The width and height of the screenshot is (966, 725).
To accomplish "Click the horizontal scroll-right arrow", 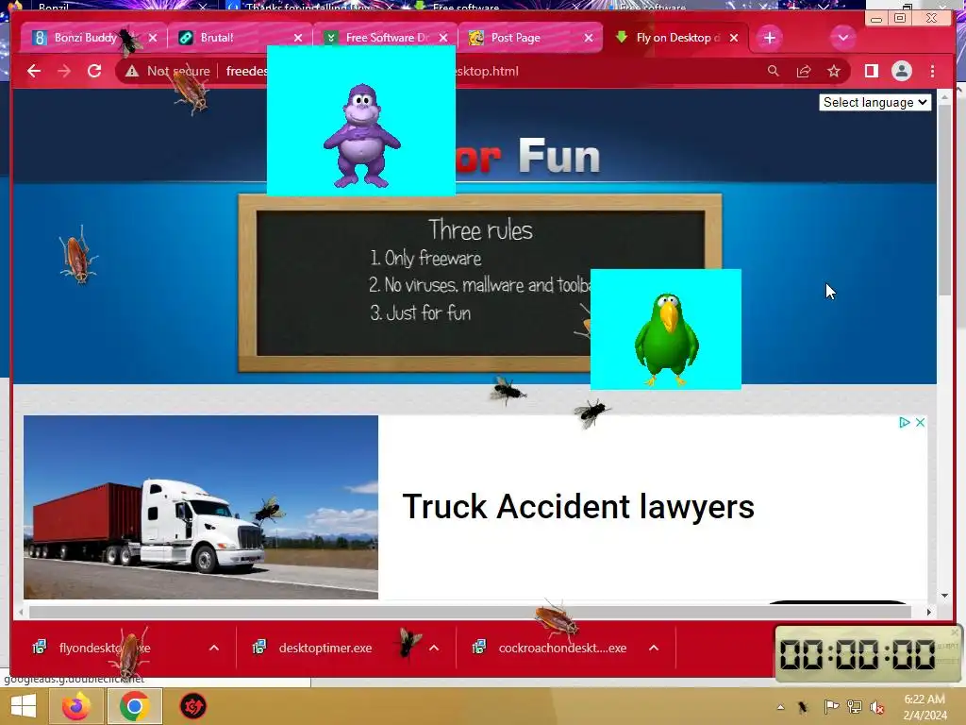I will tap(929, 612).
